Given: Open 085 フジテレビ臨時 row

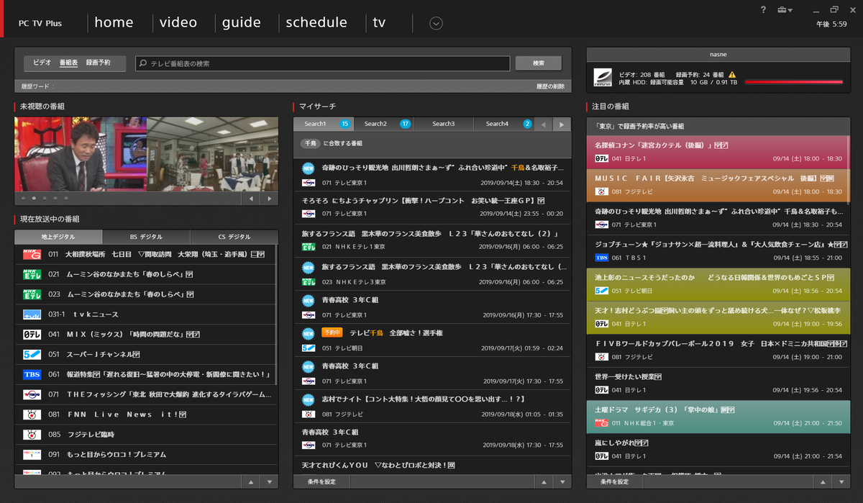Looking at the screenshot, I should [x=145, y=435].
